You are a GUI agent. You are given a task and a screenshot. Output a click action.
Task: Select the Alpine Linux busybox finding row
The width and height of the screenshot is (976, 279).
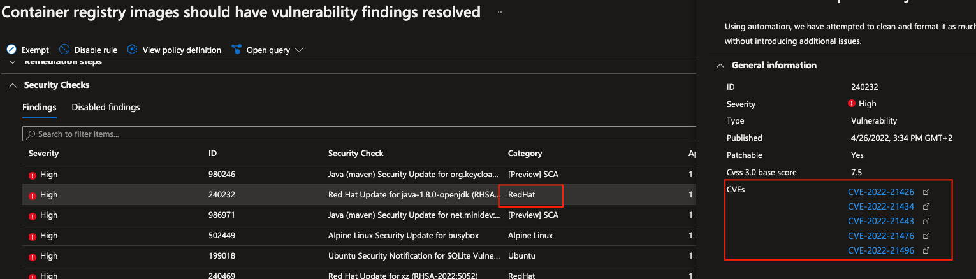(359, 236)
